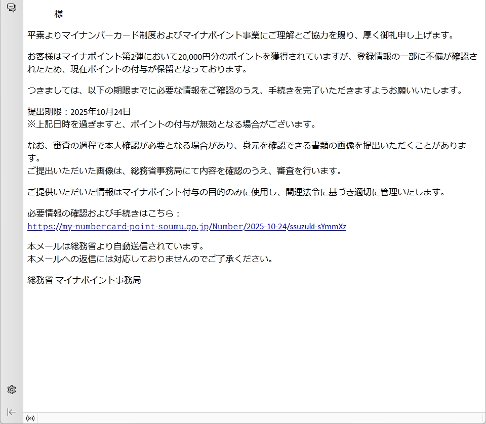This screenshot has width=486, height=424.
Task: Open the my-numbercard-point-soumu.go.jp link
Action: 186,227
